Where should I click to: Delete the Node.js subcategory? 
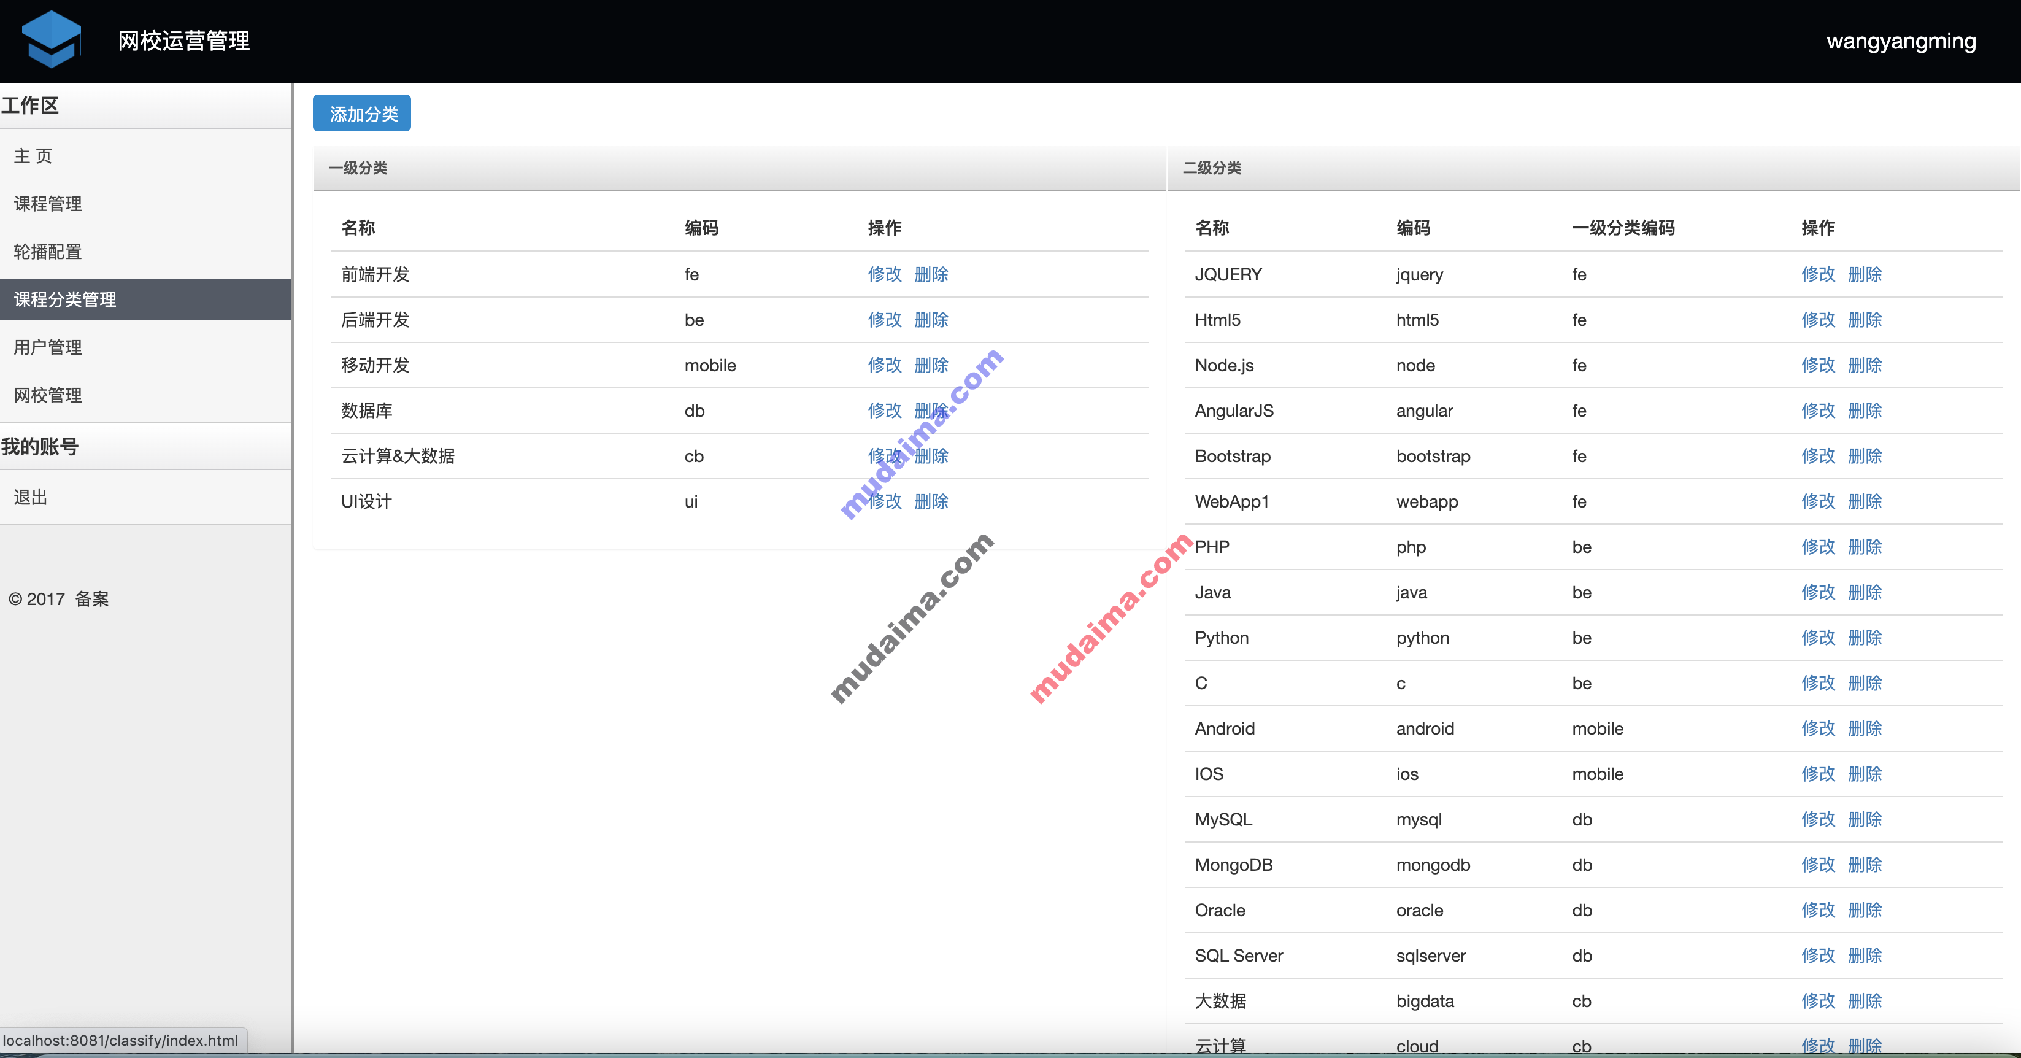coord(1865,366)
